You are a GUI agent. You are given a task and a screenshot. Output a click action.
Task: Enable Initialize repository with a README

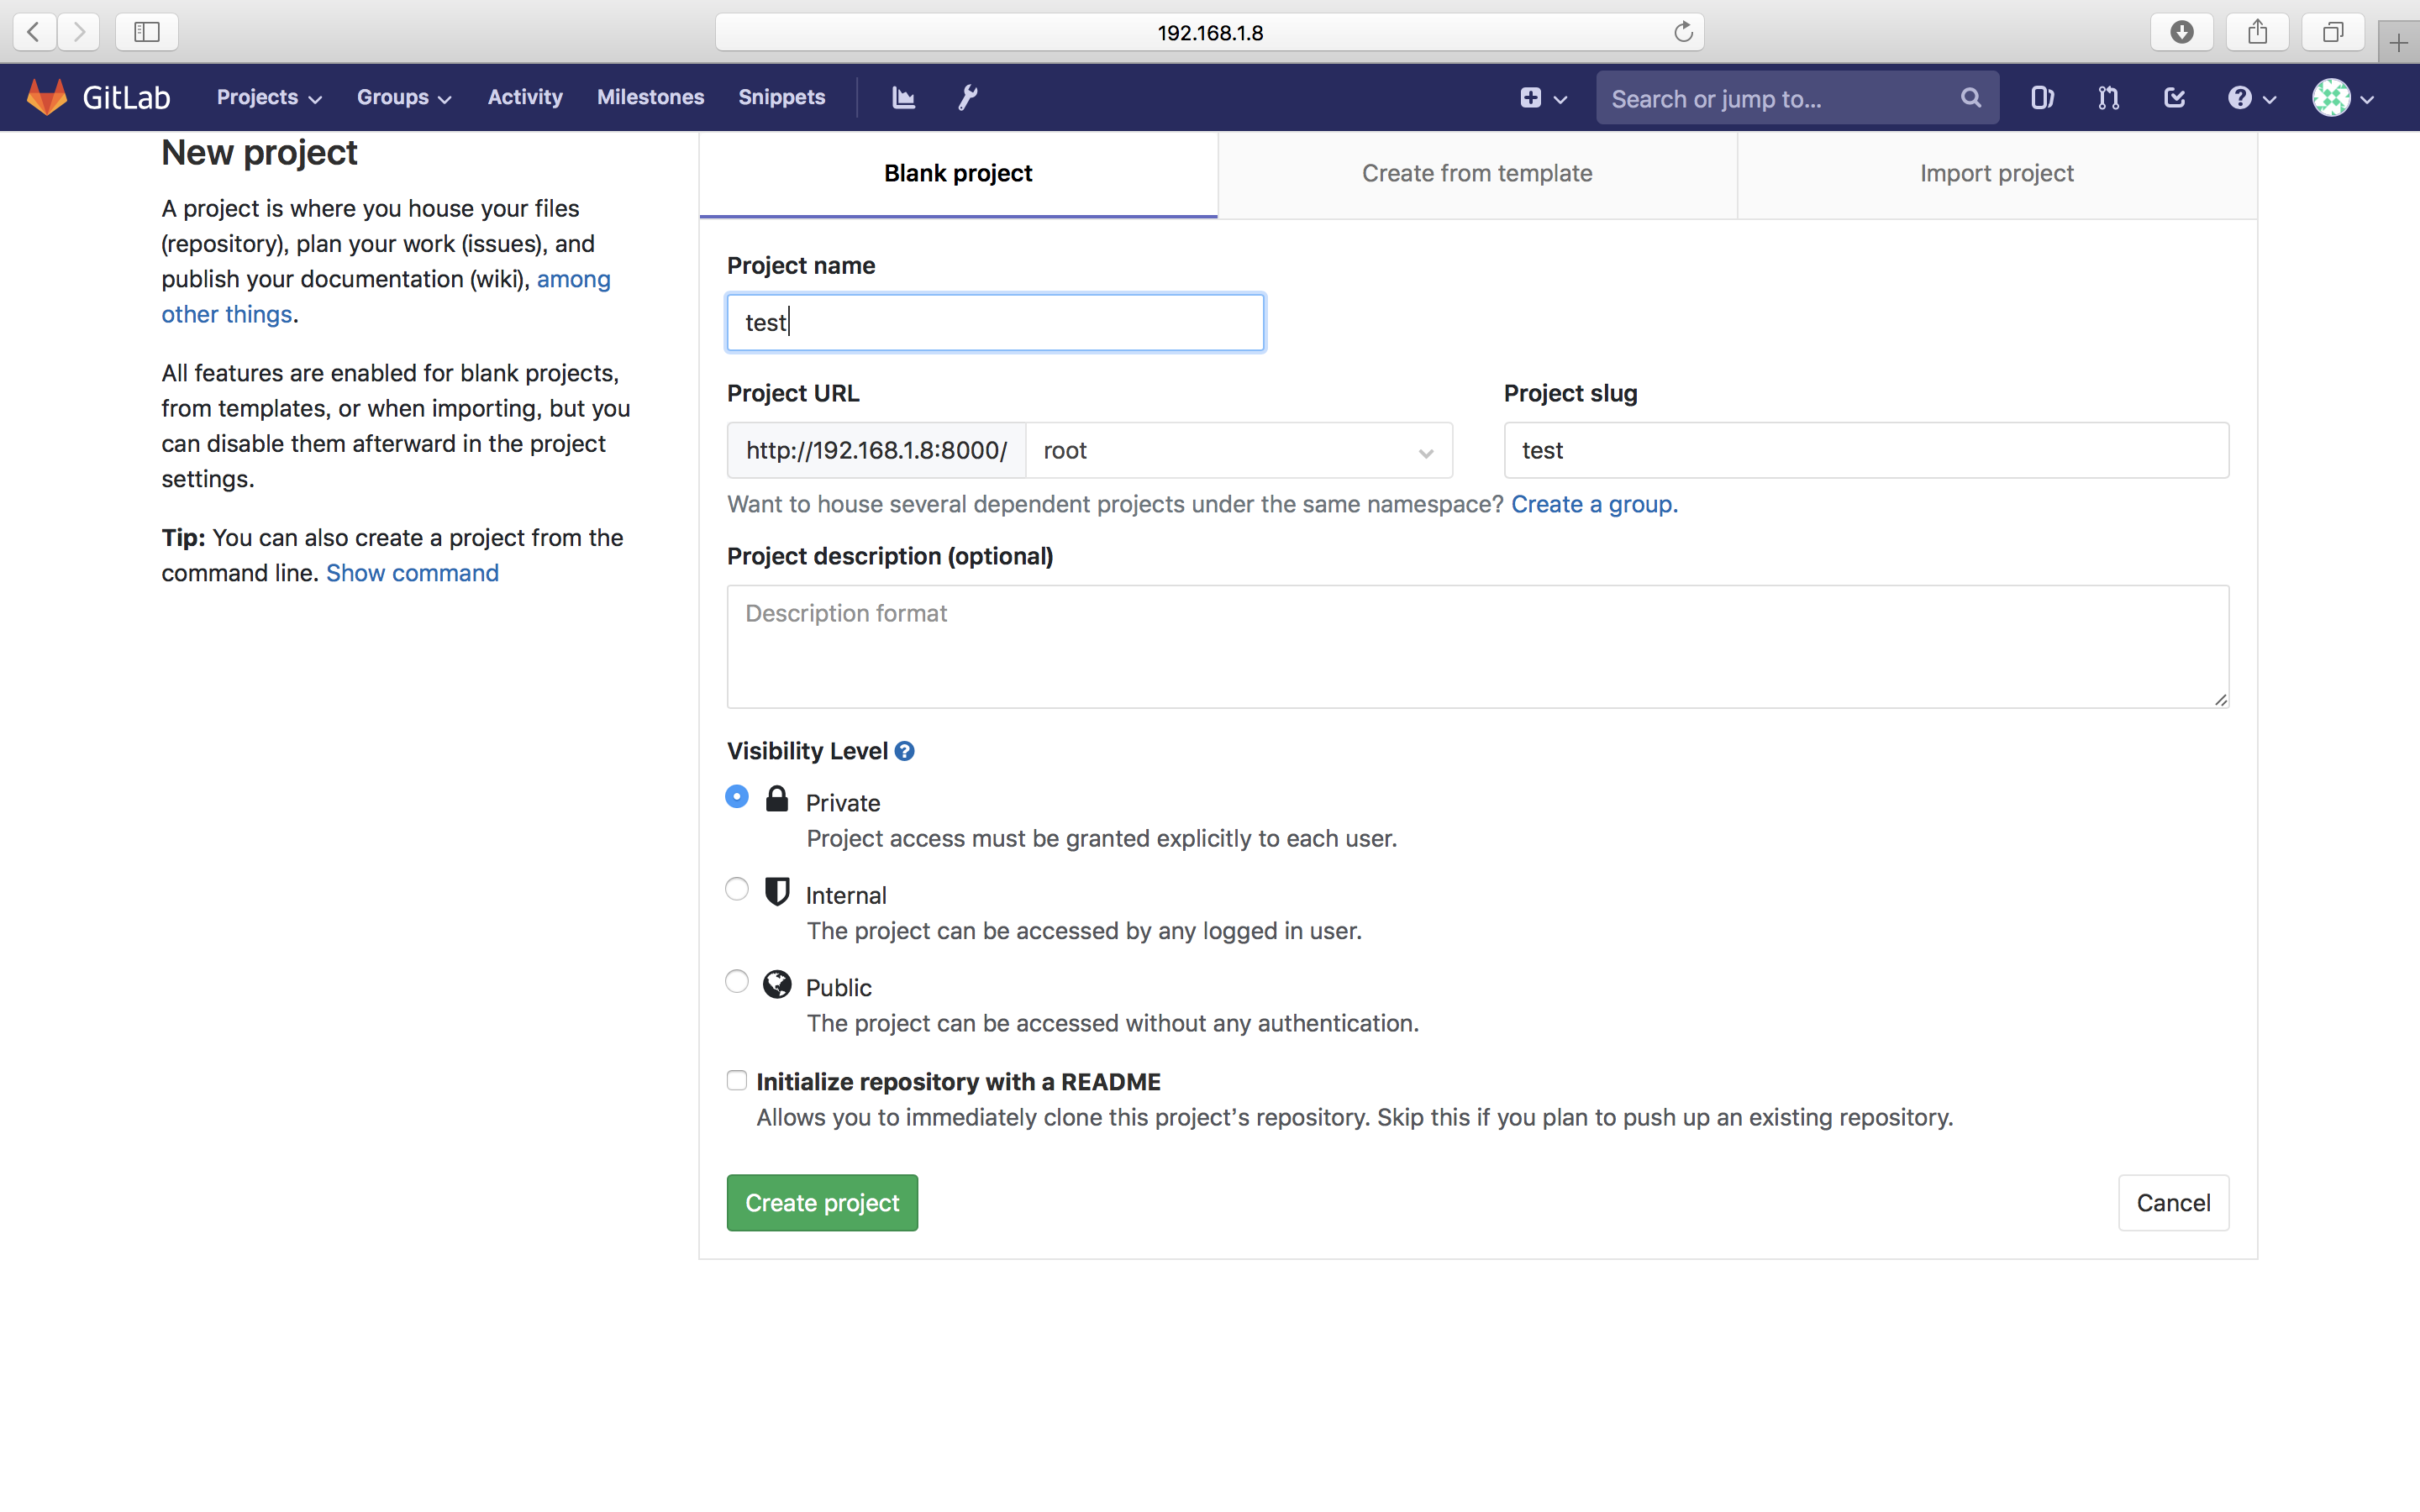[737, 1080]
